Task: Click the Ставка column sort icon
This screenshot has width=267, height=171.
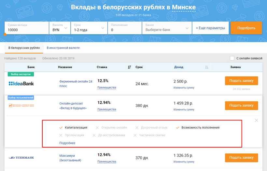Action: pyautogui.click(x=129, y=67)
